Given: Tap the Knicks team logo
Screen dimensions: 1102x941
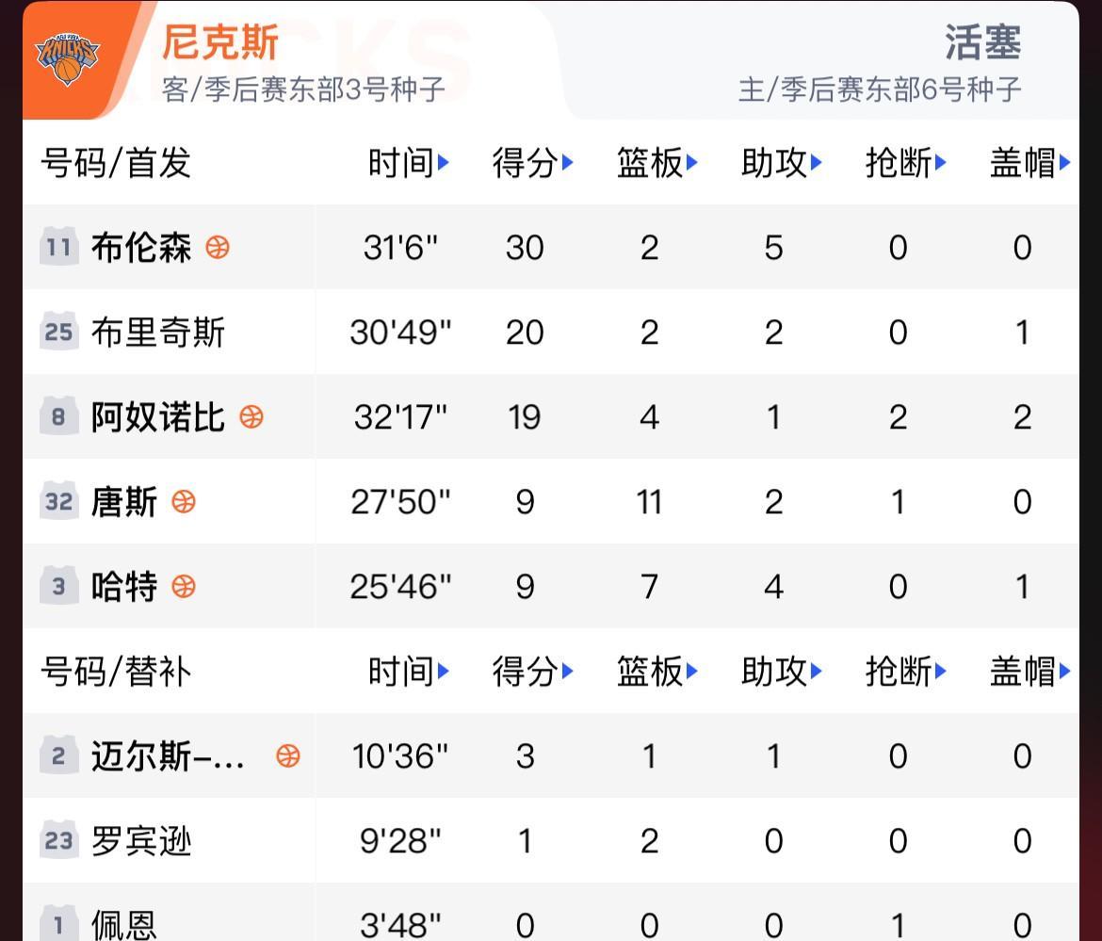Looking at the screenshot, I should [67, 59].
